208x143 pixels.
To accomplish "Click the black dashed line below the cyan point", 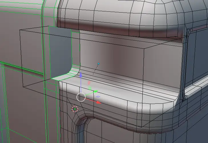I will point(95,70).
